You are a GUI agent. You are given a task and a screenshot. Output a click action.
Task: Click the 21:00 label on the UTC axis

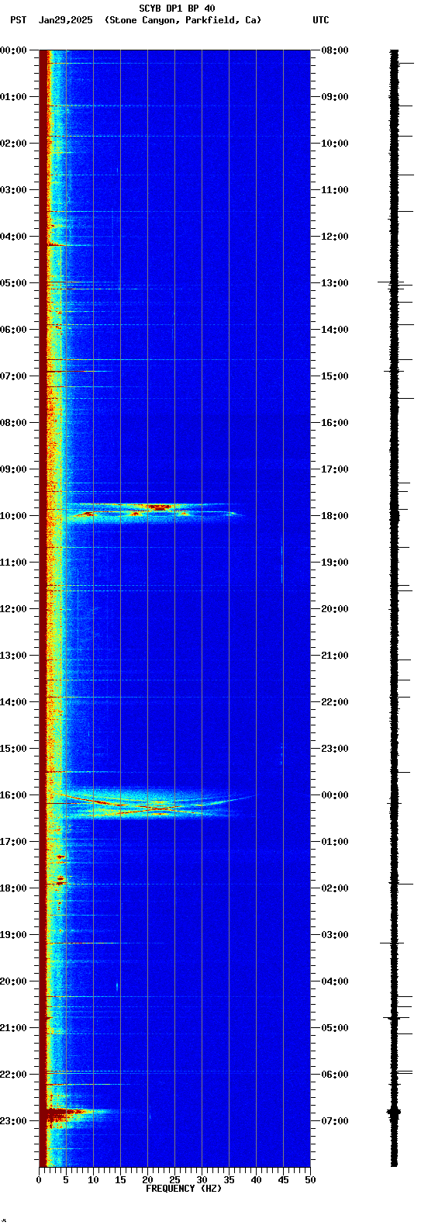334,656
